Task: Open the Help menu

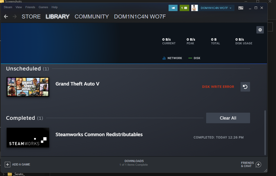Action: (x=55, y=7)
